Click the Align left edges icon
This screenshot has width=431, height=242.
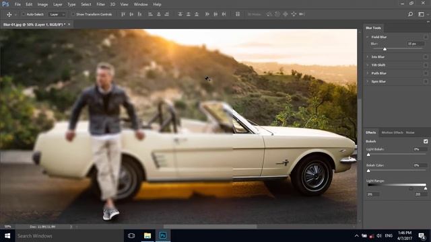(x=150, y=14)
